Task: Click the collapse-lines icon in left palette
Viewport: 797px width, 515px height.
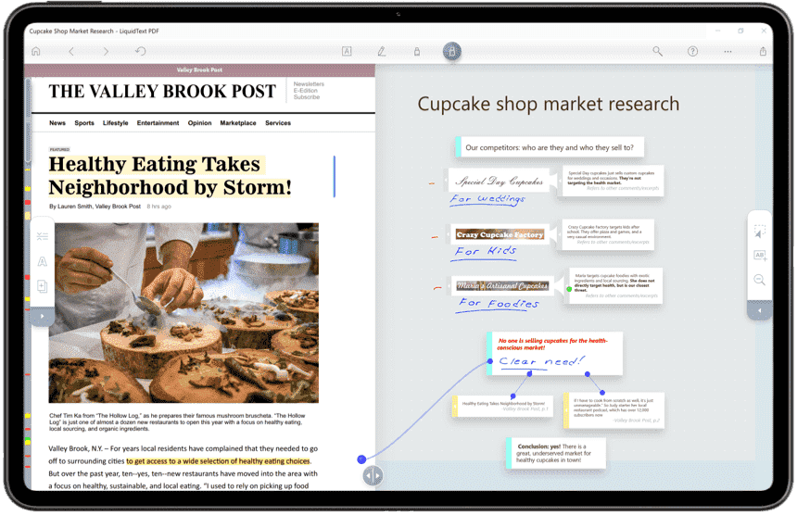Action: 43,237
